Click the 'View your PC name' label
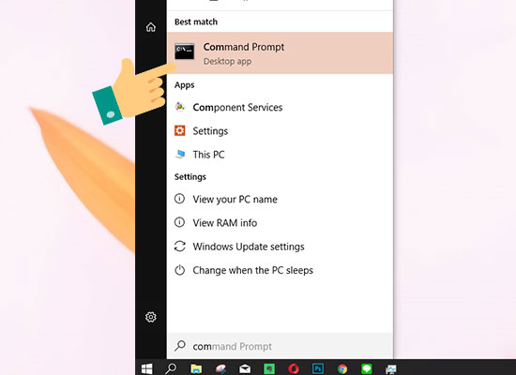This screenshot has width=516, height=375. coord(235,200)
